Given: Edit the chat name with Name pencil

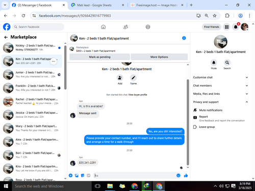Looking at the screenshot, I should pos(133,78).
